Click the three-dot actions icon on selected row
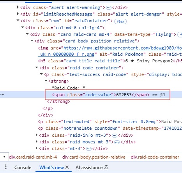Screen dimensions: 182x173 click(x=2, y=94)
